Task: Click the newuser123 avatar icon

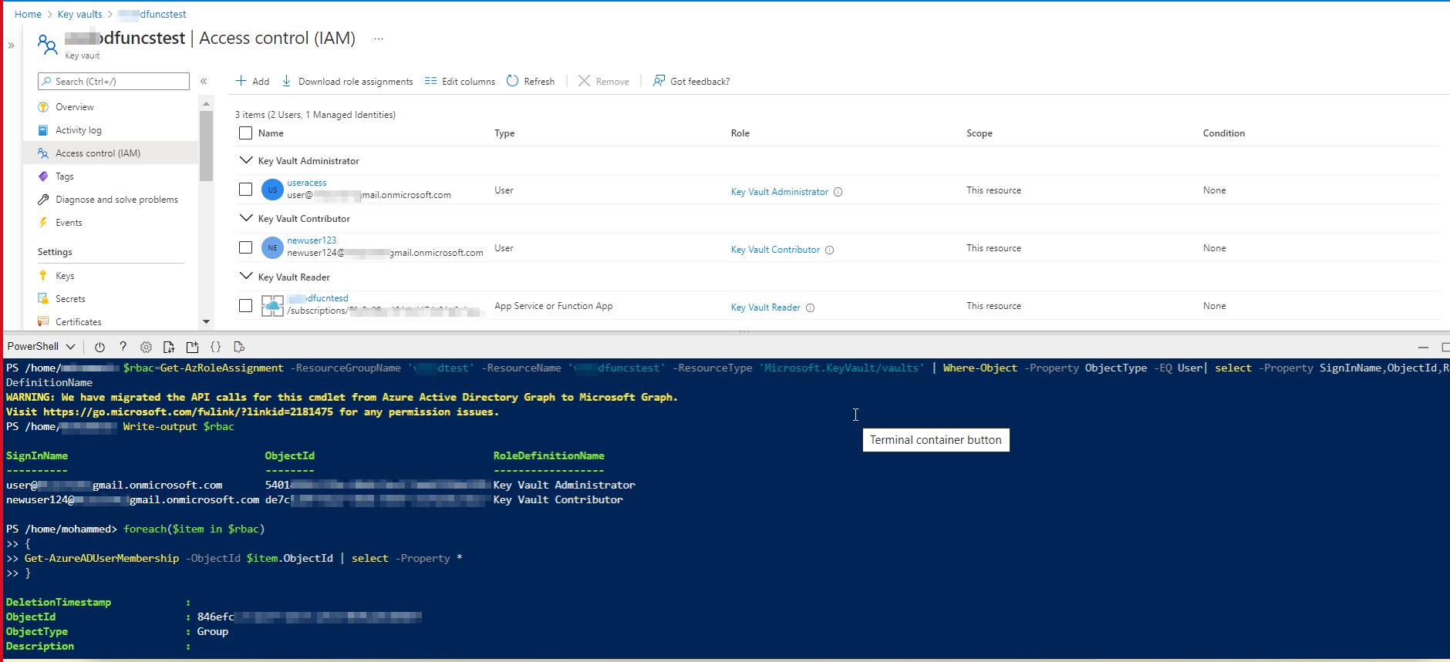Action: pyautogui.click(x=272, y=247)
